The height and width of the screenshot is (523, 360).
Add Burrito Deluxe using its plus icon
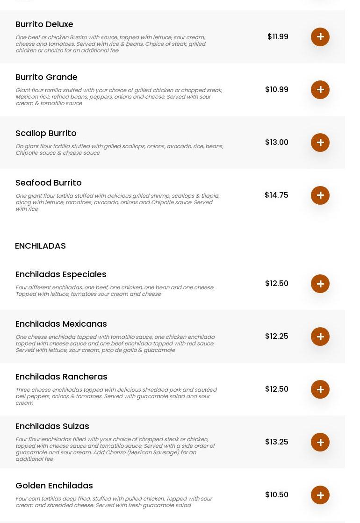(x=320, y=37)
